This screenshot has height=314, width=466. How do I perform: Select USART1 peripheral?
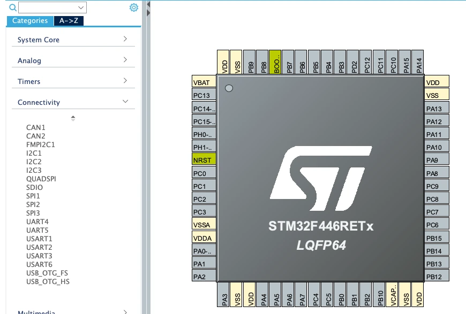pyautogui.click(x=39, y=239)
